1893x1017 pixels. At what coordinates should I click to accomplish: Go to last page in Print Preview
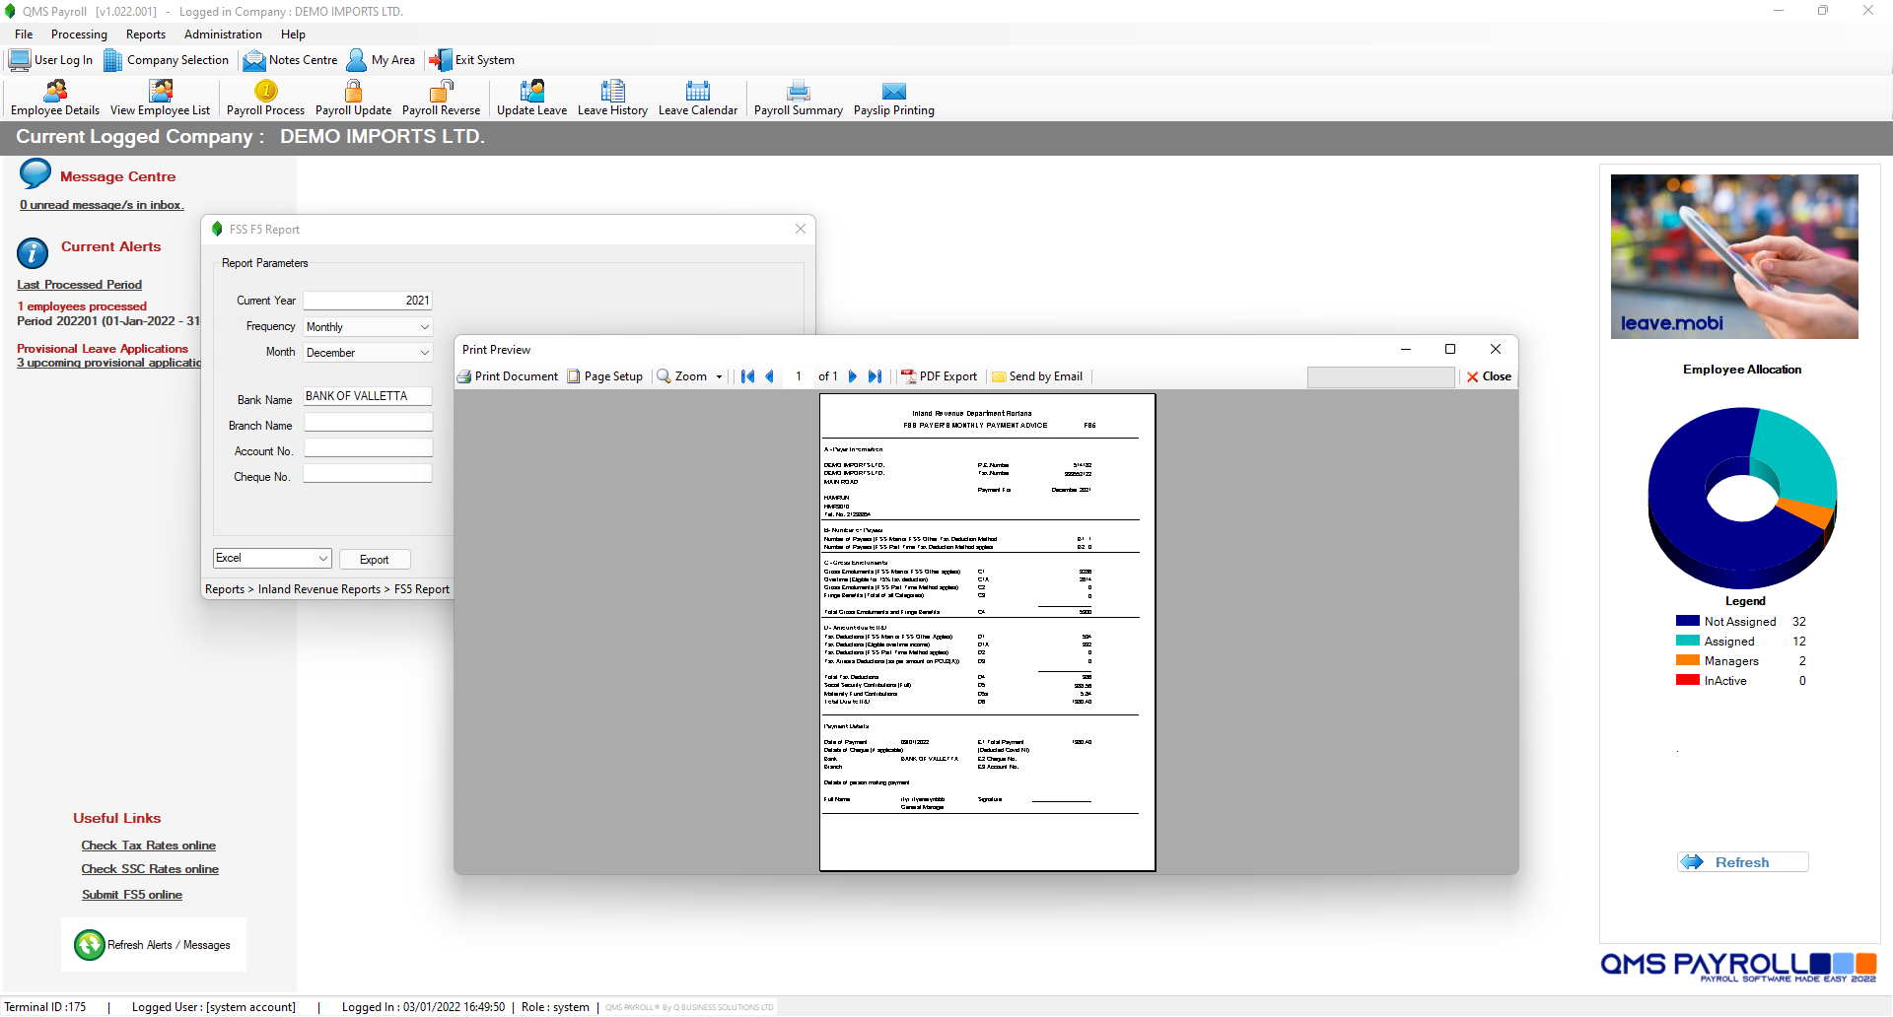pyautogui.click(x=875, y=376)
